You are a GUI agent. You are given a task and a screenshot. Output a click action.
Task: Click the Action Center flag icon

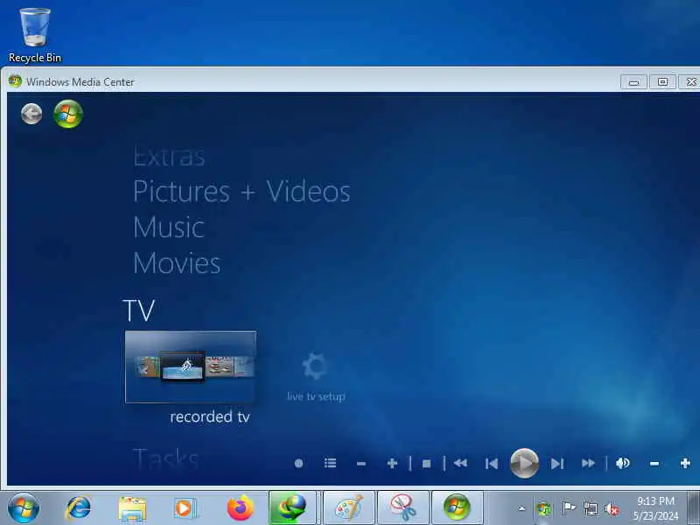coord(568,508)
